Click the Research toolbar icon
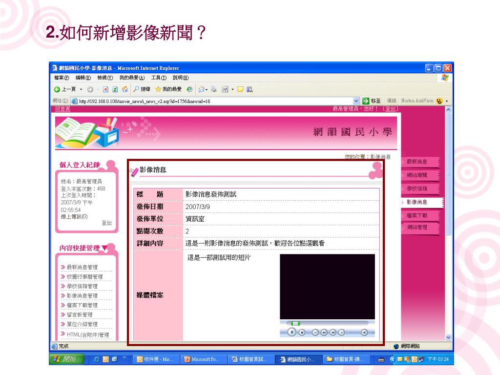This screenshot has width=500, height=375. click(x=250, y=89)
